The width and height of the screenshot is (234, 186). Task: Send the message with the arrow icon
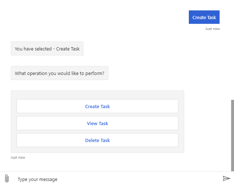click(x=226, y=178)
